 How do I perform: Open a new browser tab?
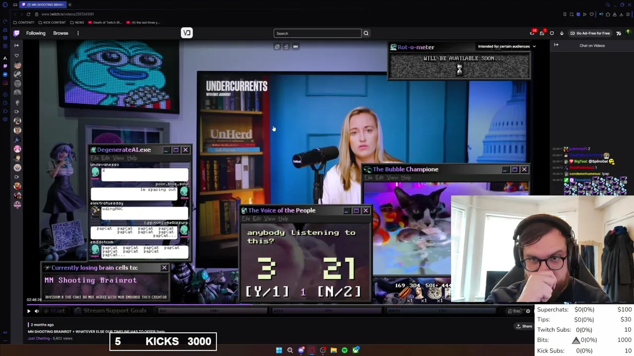69,4
